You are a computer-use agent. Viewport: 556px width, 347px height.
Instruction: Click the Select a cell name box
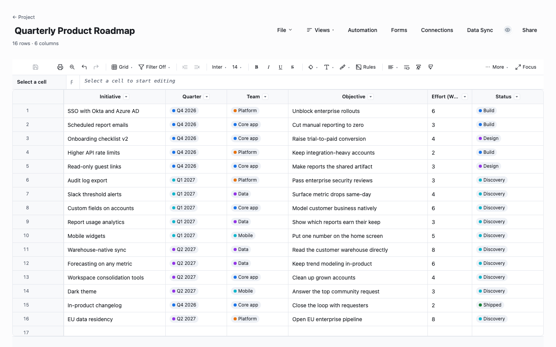coord(39,82)
